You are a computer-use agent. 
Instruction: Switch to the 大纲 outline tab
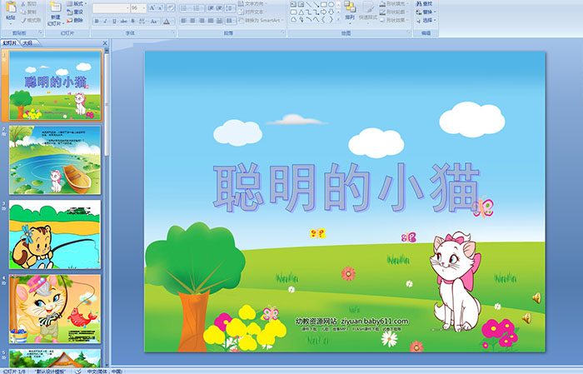point(27,43)
